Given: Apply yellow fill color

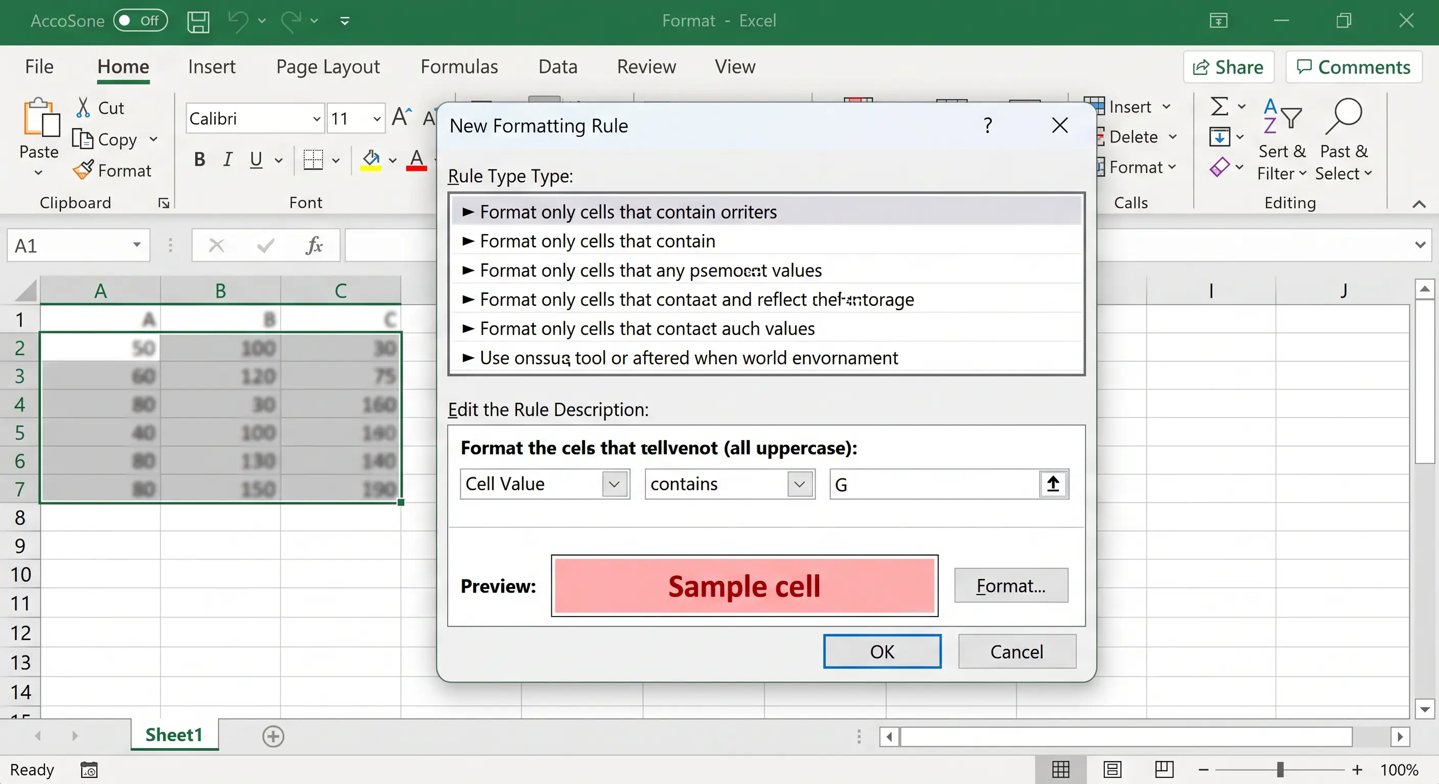Looking at the screenshot, I should pyautogui.click(x=370, y=160).
